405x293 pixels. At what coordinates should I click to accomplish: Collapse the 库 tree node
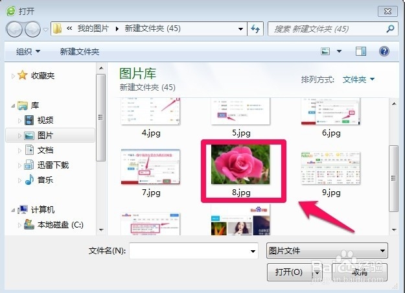[13, 106]
